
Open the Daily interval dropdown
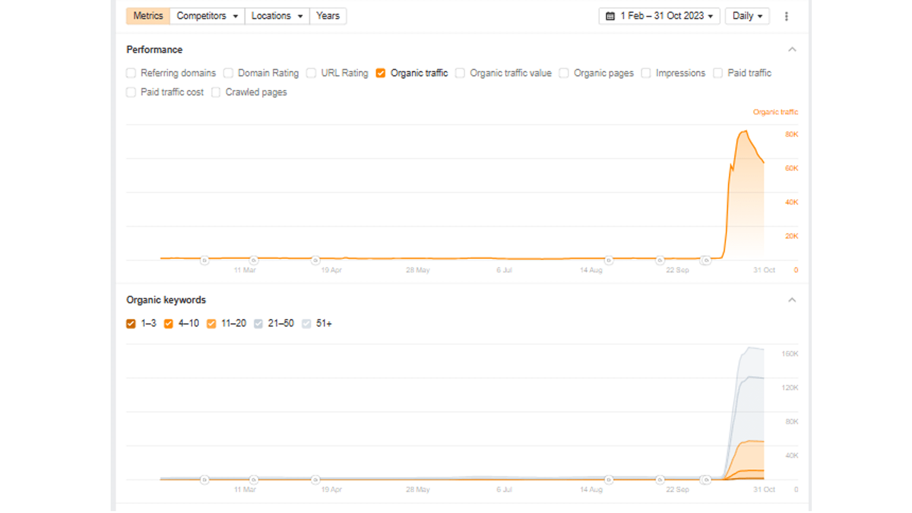[747, 16]
